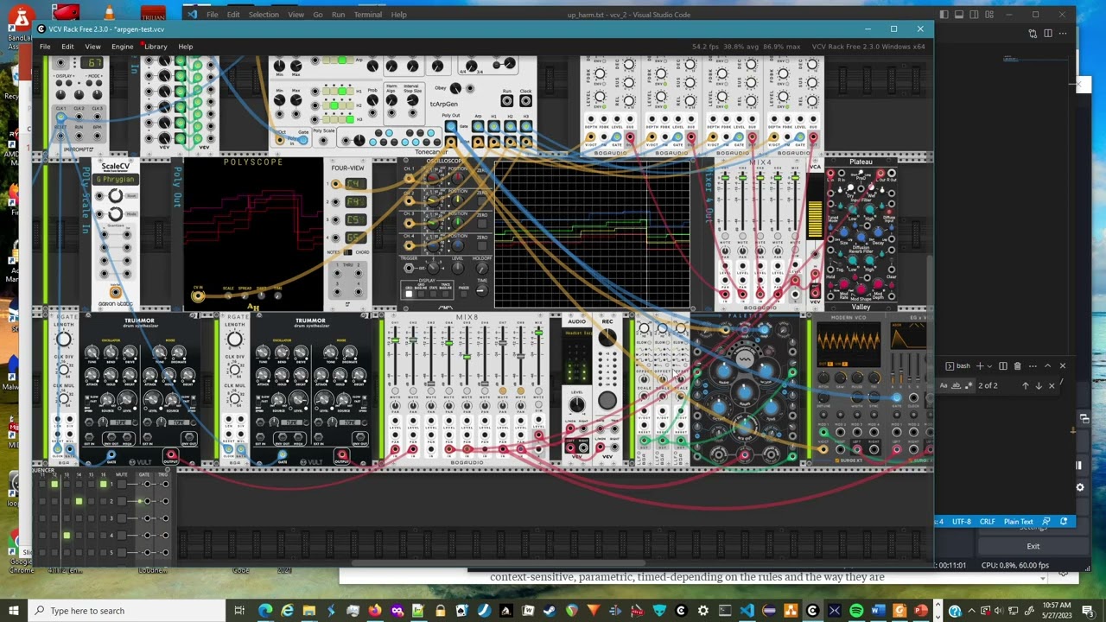Maximize terminal panel with up chevron
This screenshot has width=1106, height=622.
1047,365
